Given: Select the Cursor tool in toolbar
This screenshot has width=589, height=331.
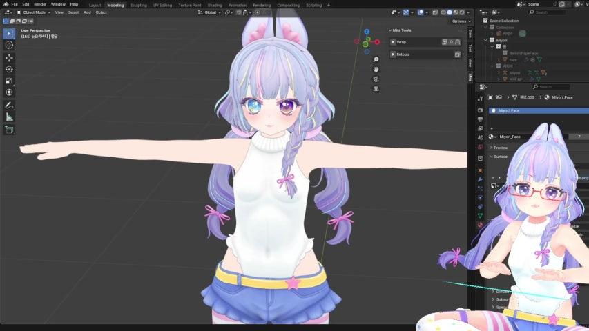Looking at the screenshot, I should pyautogui.click(x=9, y=45).
